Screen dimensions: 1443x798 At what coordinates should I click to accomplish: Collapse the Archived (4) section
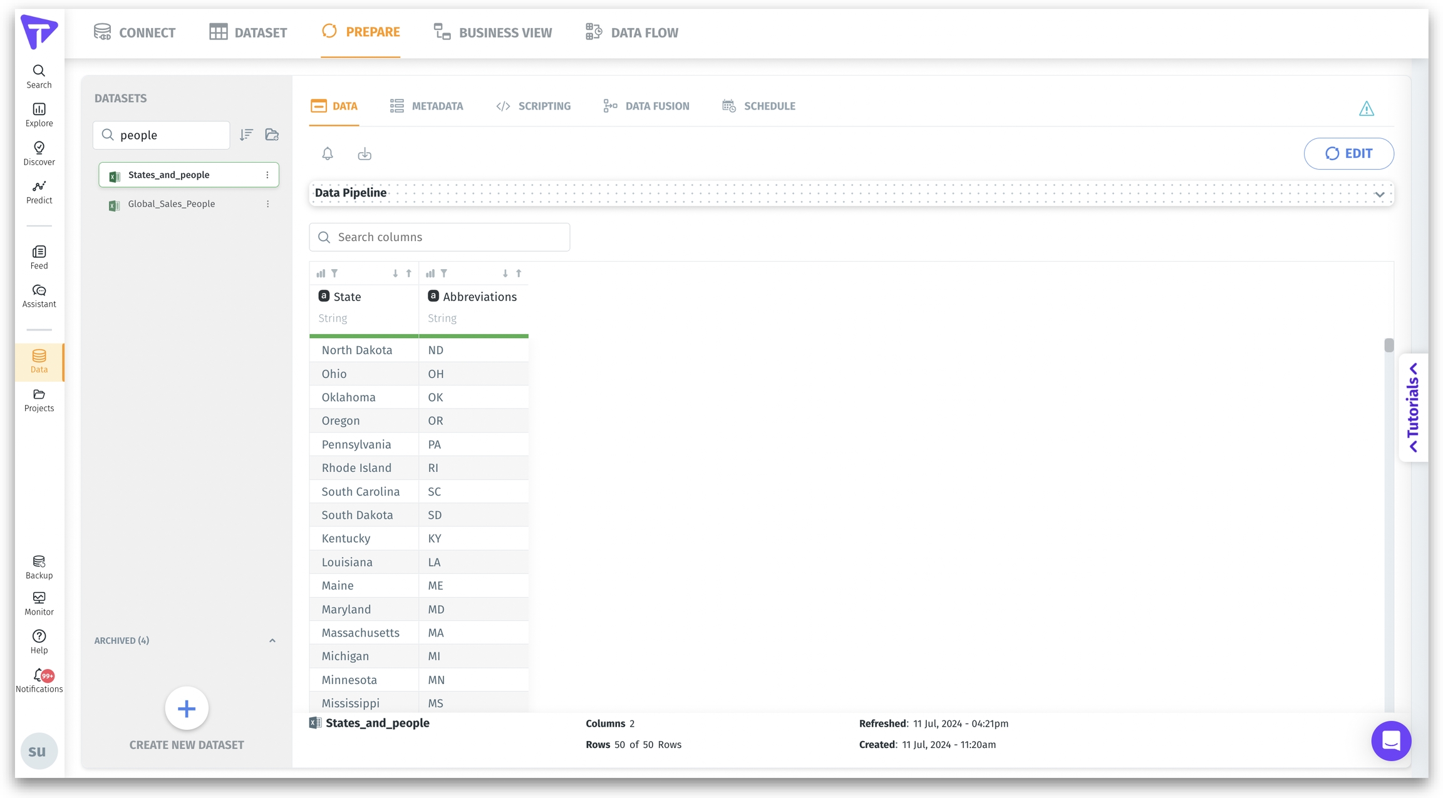coord(272,640)
